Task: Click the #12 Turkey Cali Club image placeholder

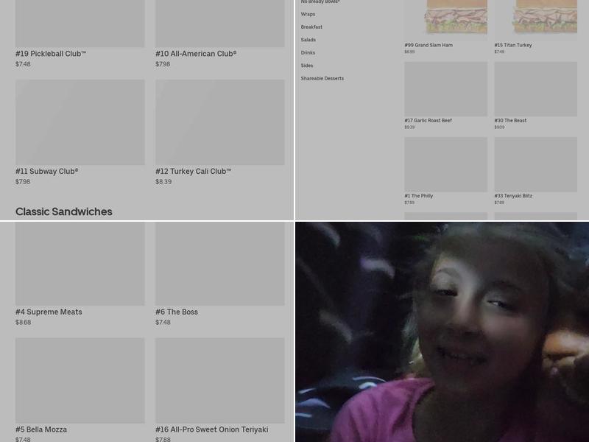Action: (219, 122)
